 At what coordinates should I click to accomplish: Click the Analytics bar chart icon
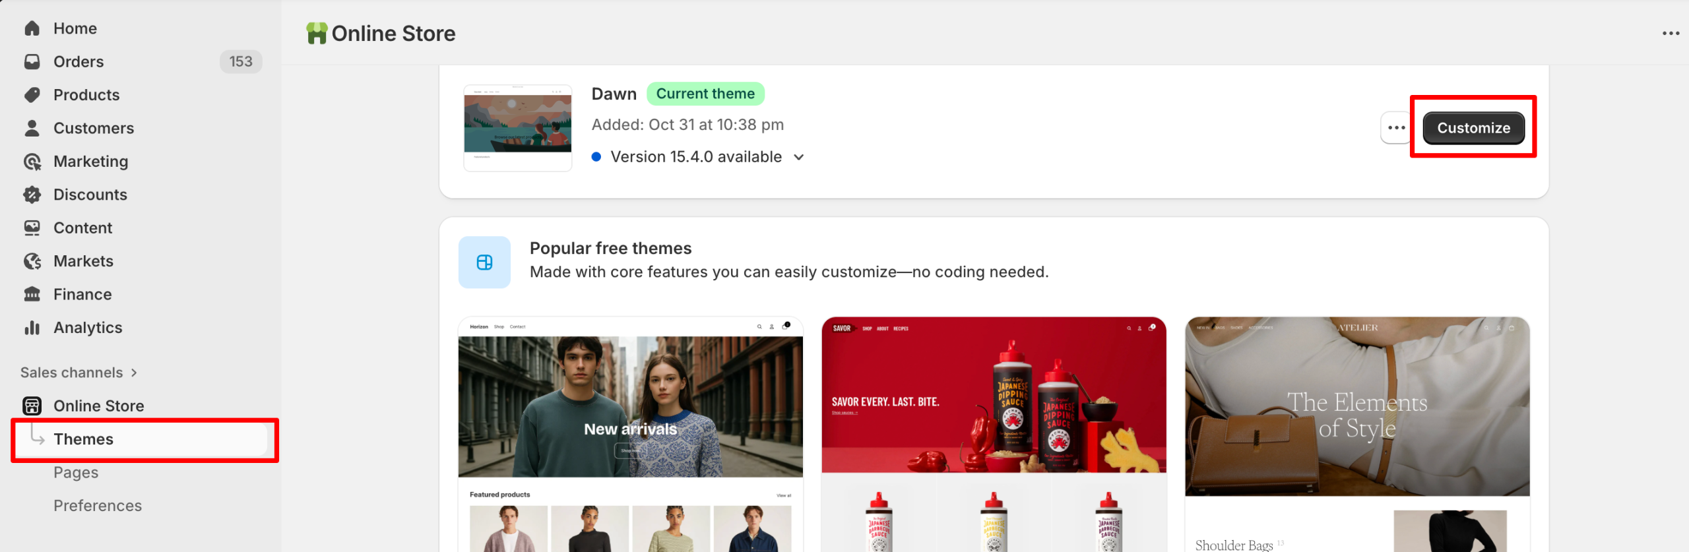(x=32, y=328)
